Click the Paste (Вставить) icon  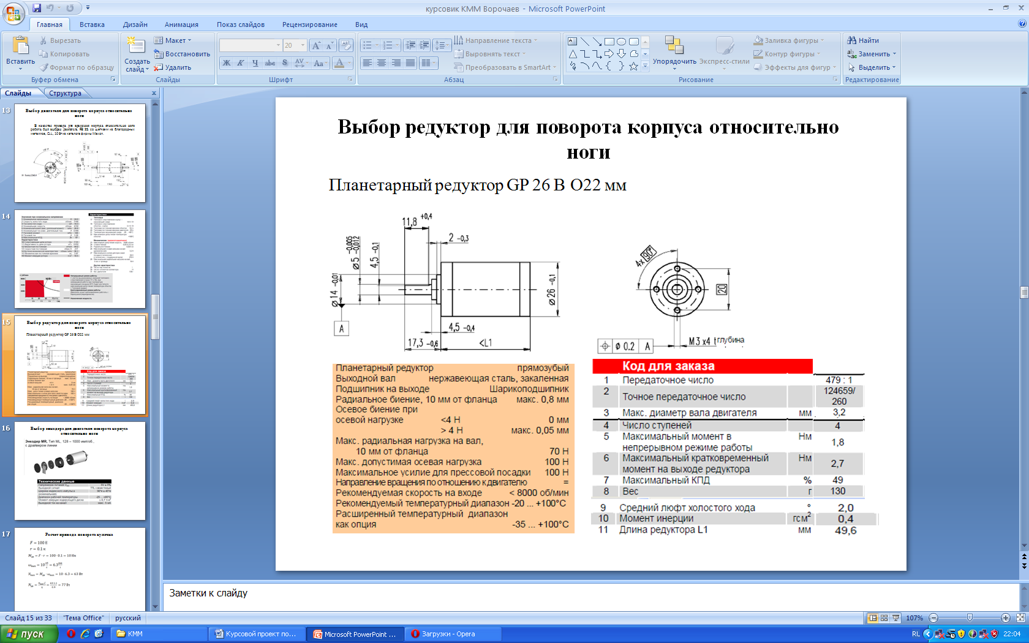coord(20,46)
